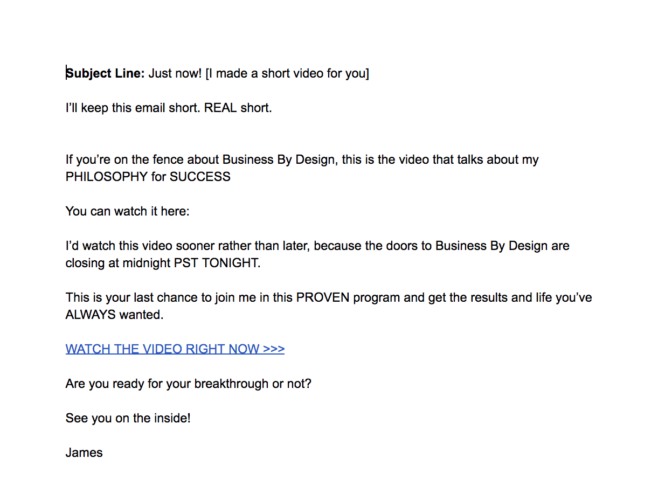
Task: Click the word PROVEN
Action: (323, 297)
